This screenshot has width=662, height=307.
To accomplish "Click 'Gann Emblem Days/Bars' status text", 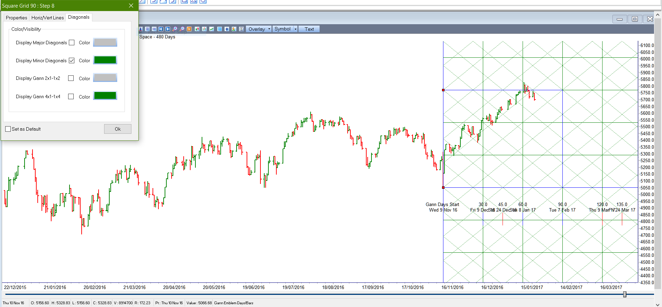I will 234,303.
